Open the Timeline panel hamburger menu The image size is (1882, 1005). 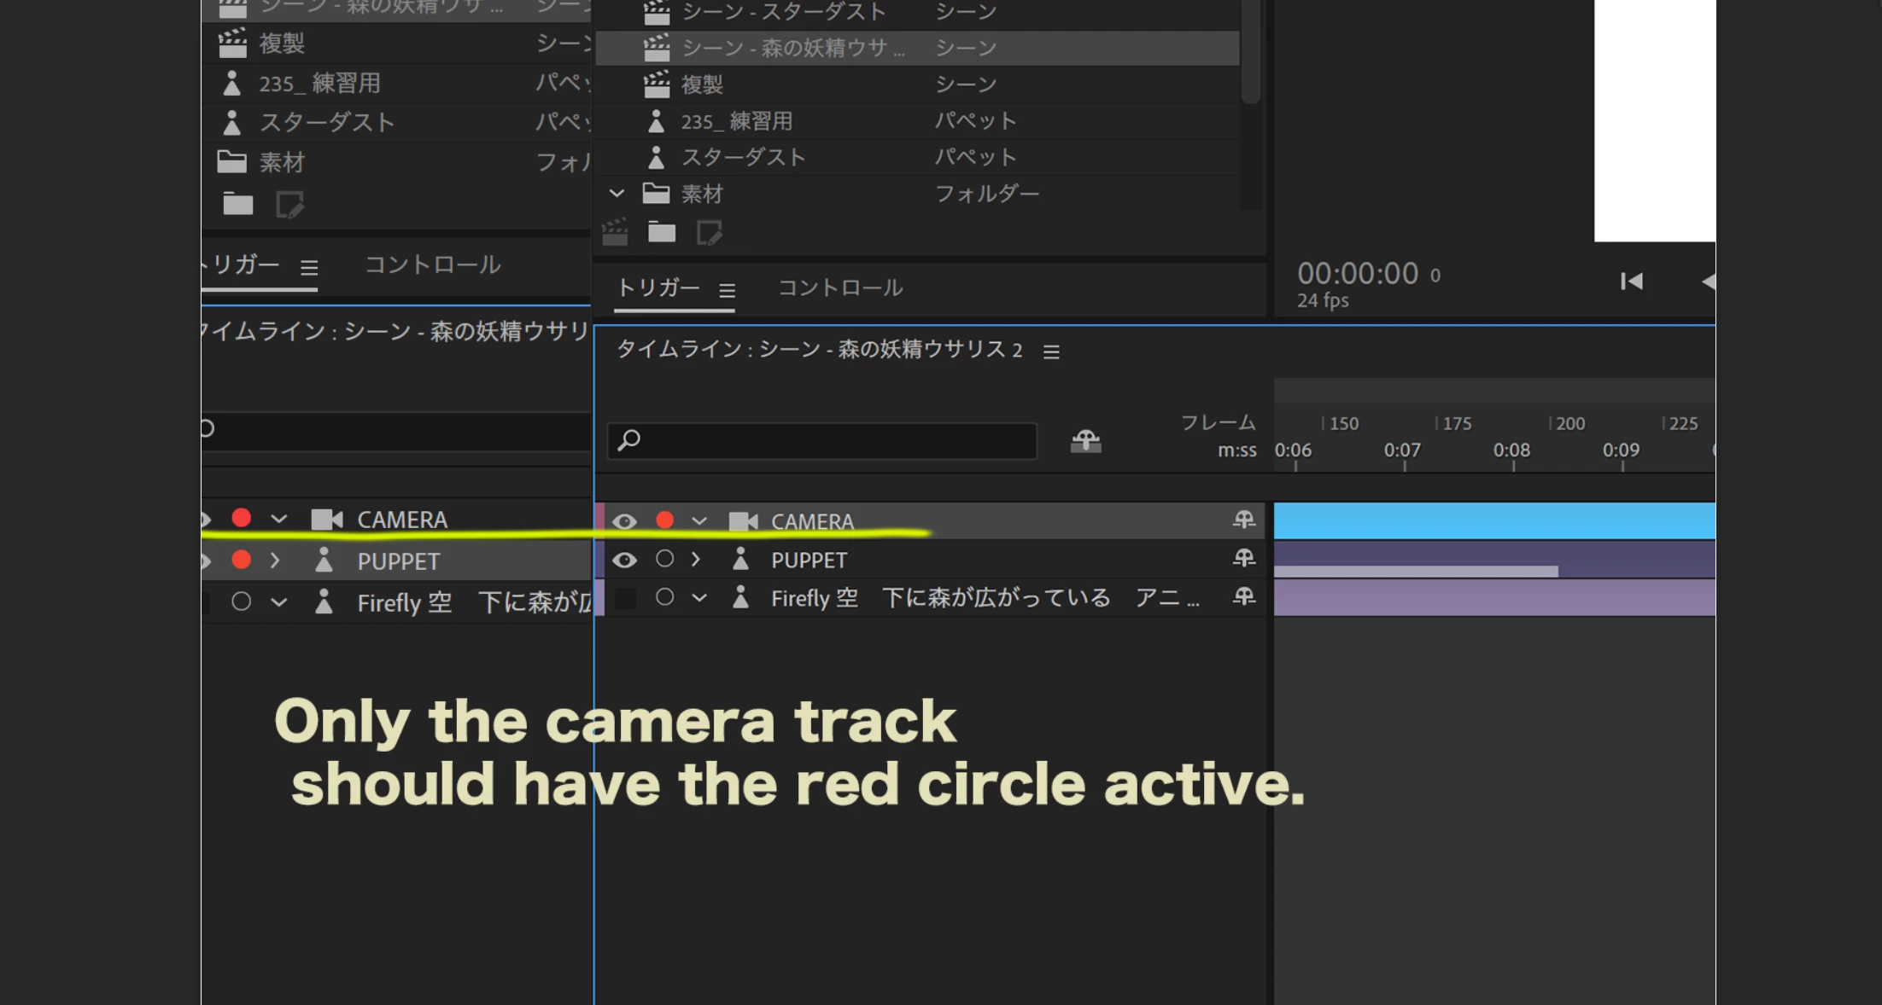(x=1051, y=351)
